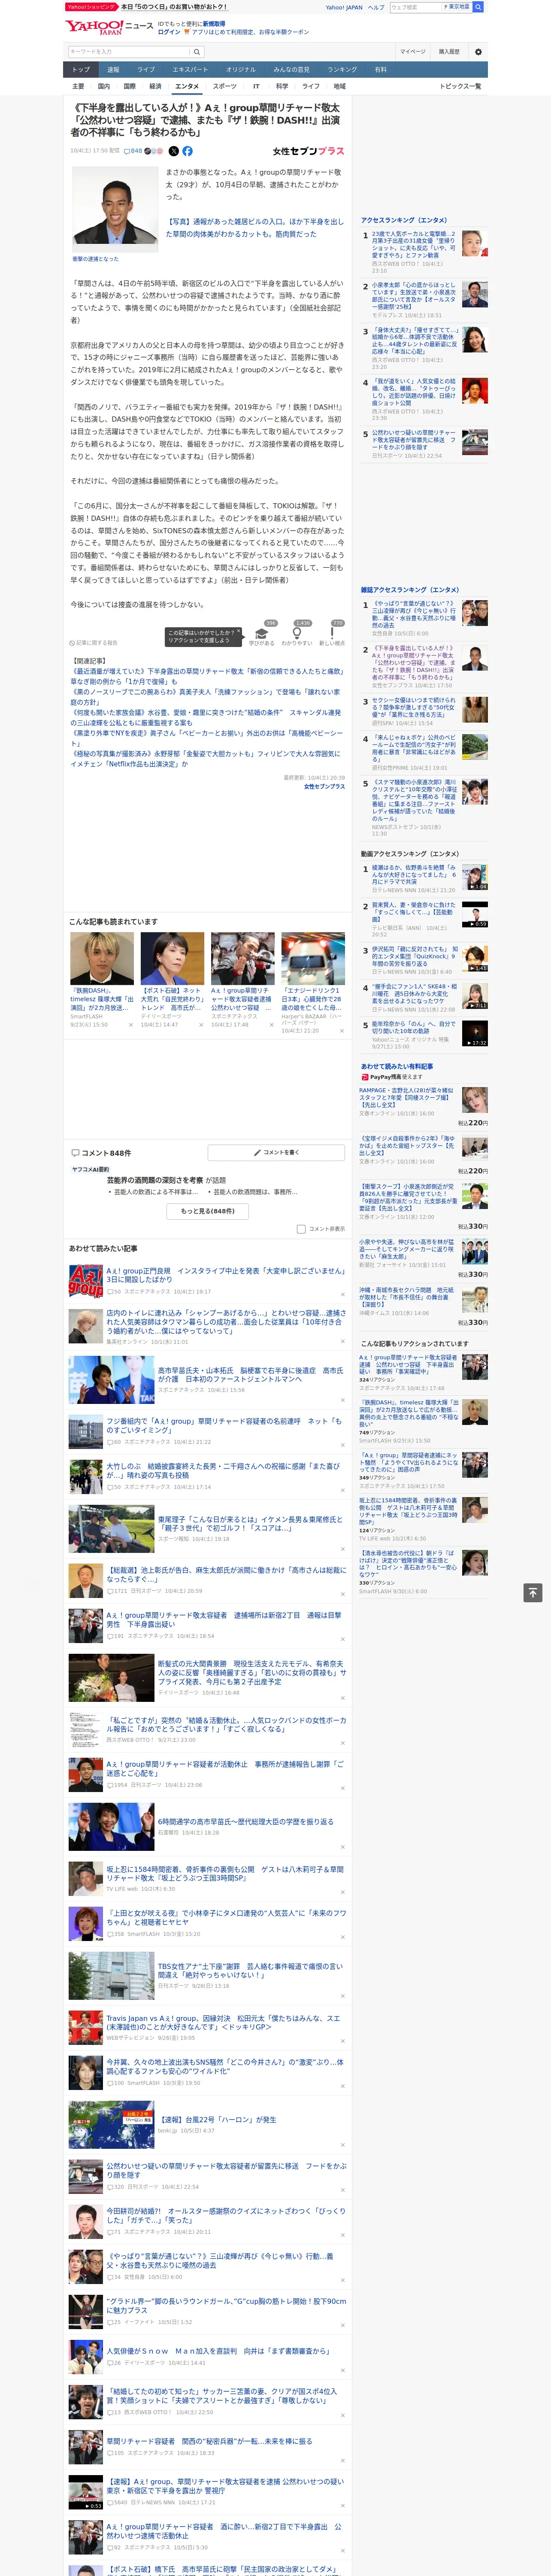Toggle the コメント非表示 checkbox
The width and height of the screenshot is (551, 2576).
[301, 1229]
